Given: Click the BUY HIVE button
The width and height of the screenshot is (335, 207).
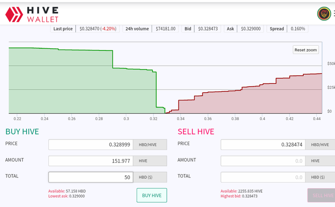Looking at the screenshot, I should (x=152, y=195).
